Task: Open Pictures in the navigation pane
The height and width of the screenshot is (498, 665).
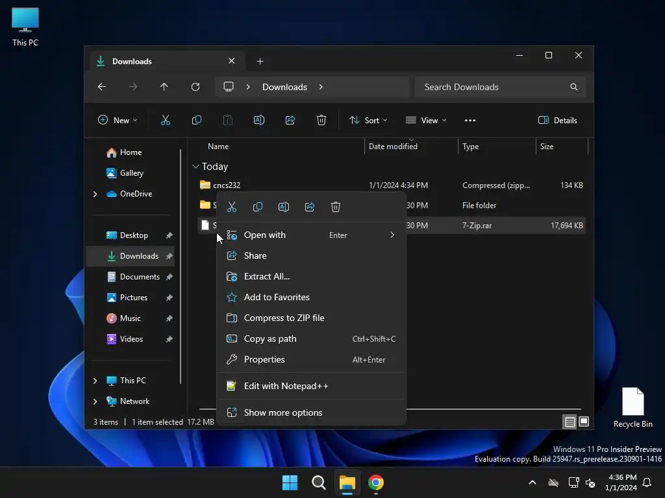Action: point(131,298)
